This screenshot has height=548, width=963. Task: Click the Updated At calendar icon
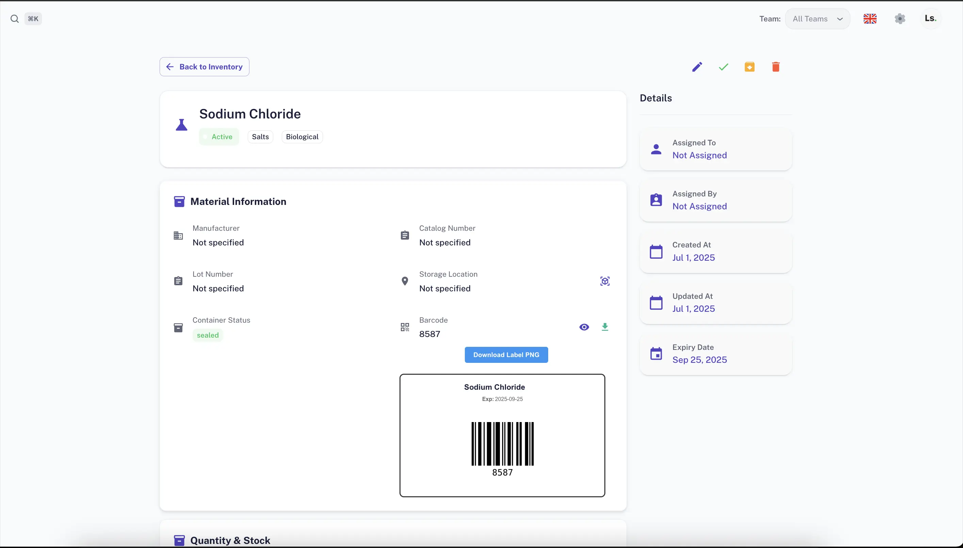click(656, 303)
